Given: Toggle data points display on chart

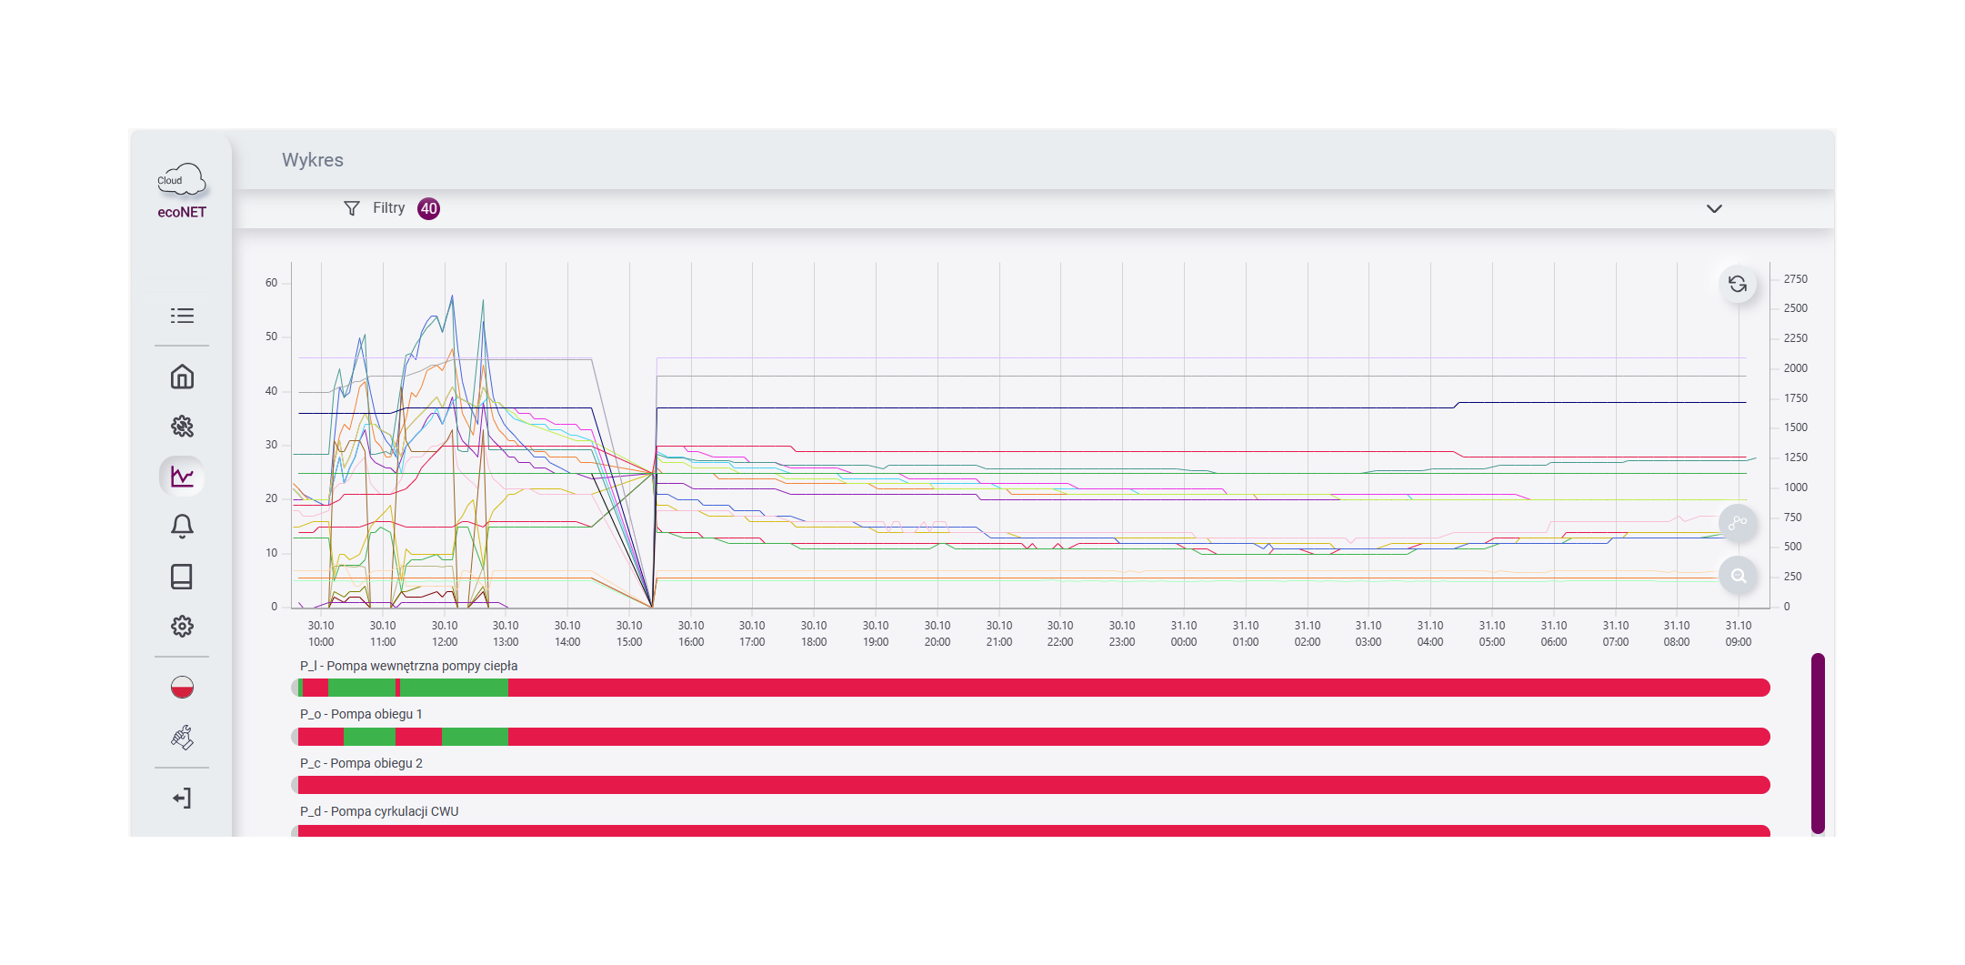Looking at the screenshot, I should [x=1738, y=523].
